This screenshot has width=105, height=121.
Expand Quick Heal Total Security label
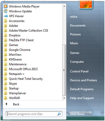pos(26,79)
